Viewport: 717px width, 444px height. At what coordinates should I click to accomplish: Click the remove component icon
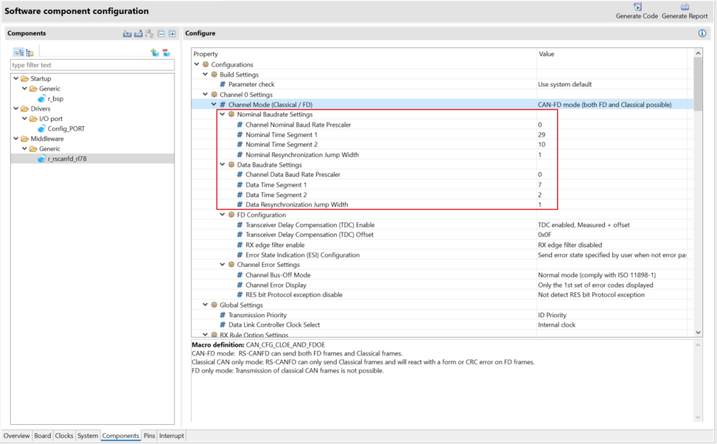tap(166, 52)
